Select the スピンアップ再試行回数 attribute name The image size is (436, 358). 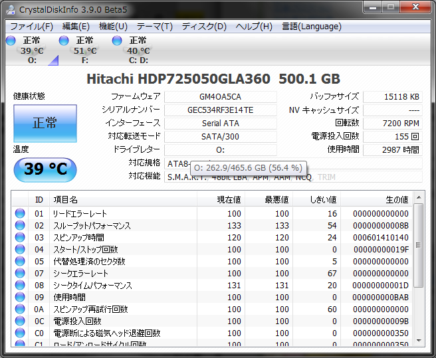90,309
